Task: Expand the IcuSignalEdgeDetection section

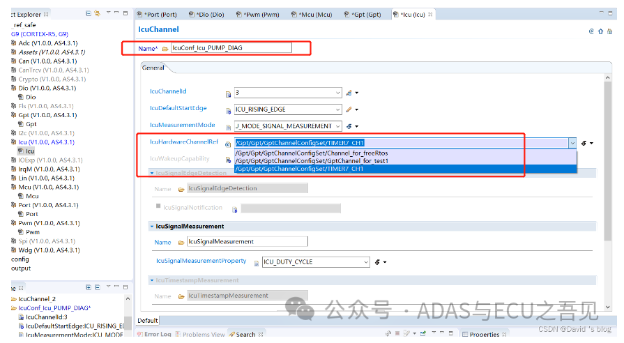Action: point(152,173)
